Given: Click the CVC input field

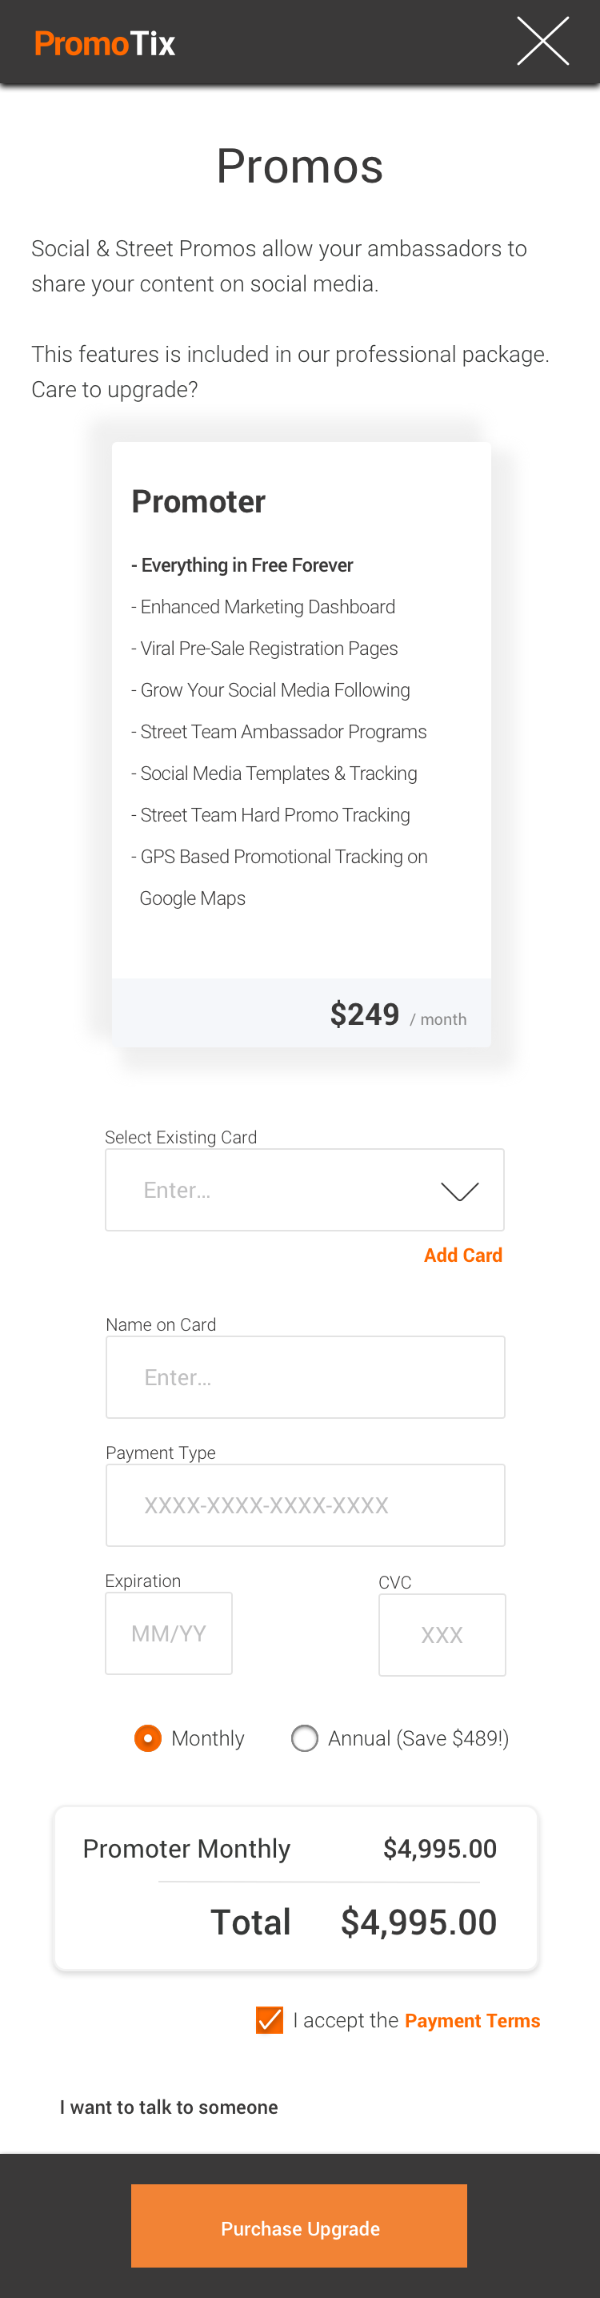Looking at the screenshot, I should (x=442, y=1635).
